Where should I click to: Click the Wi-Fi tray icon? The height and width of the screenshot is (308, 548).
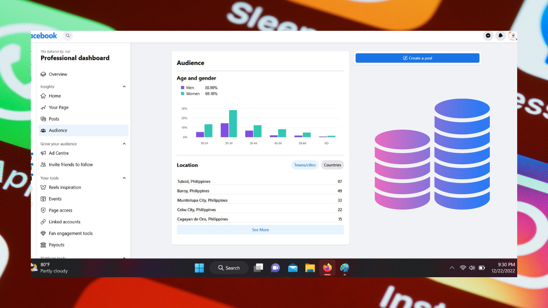point(463,268)
